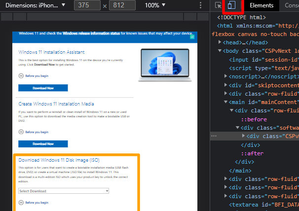Collapse the body node
The width and height of the screenshot is (299, 211).
click(220, 51)
